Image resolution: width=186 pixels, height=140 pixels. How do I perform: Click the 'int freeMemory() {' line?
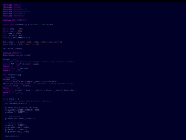[13, 75]
